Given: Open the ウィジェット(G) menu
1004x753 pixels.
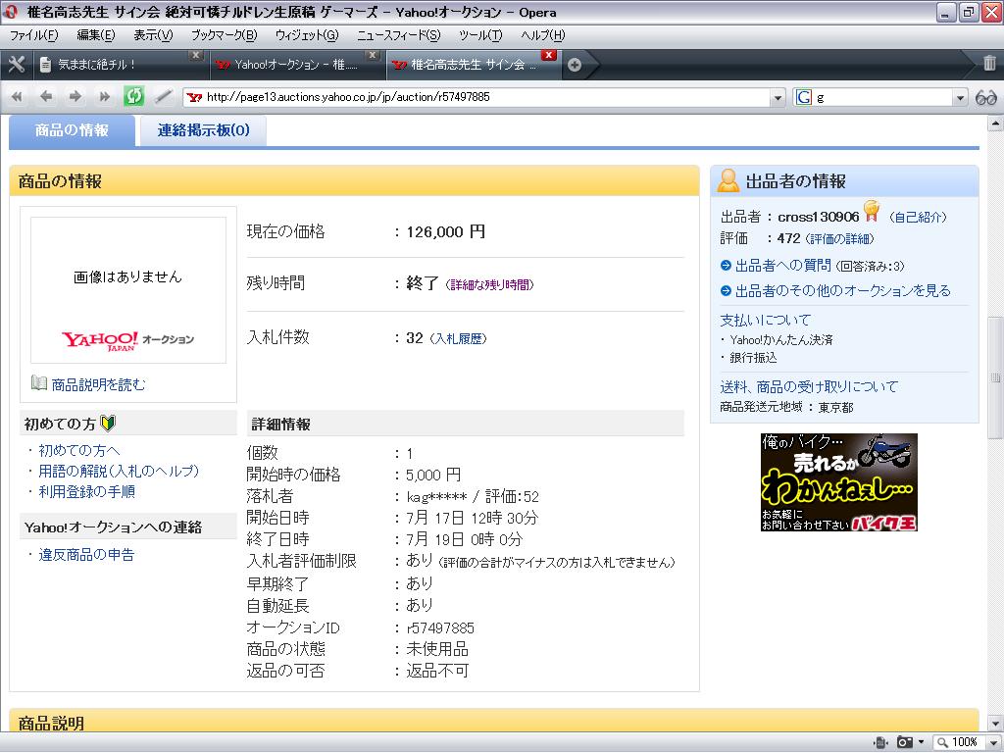Looking at the screenshot, I should pos(307,35).
